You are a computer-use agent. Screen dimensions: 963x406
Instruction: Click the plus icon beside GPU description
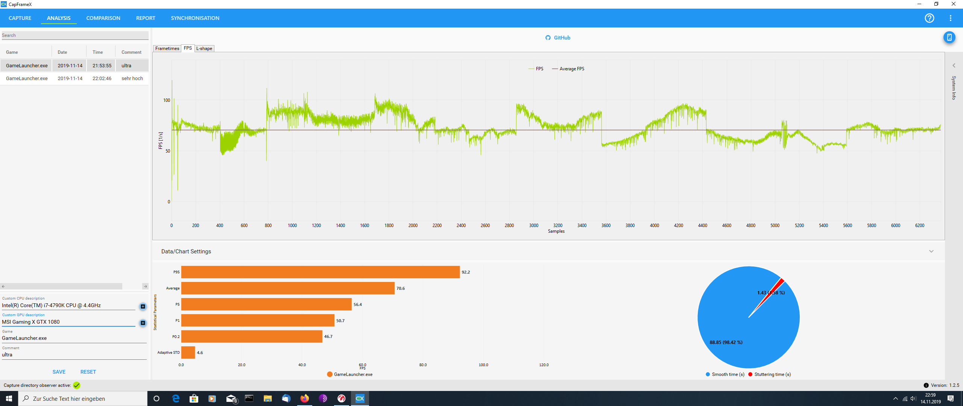pyautogui.click(x=143, y=323)
